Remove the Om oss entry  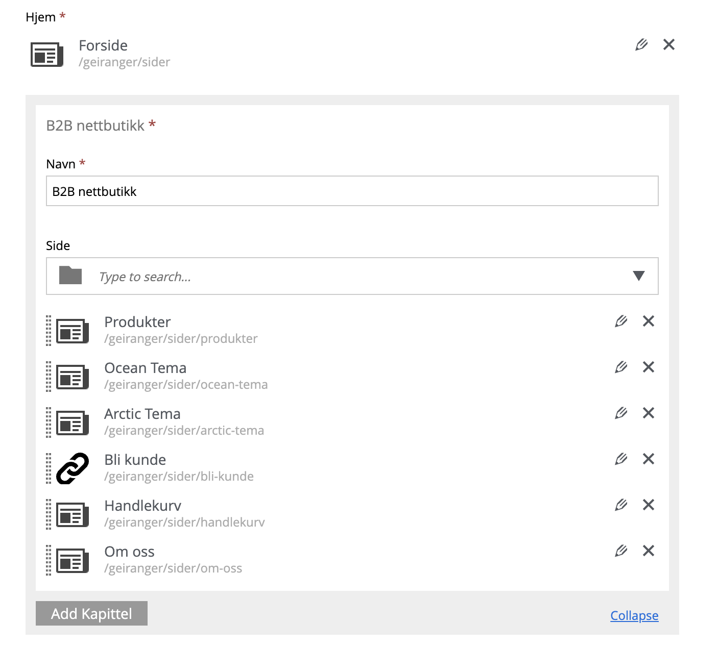click(x=649, y=551)
